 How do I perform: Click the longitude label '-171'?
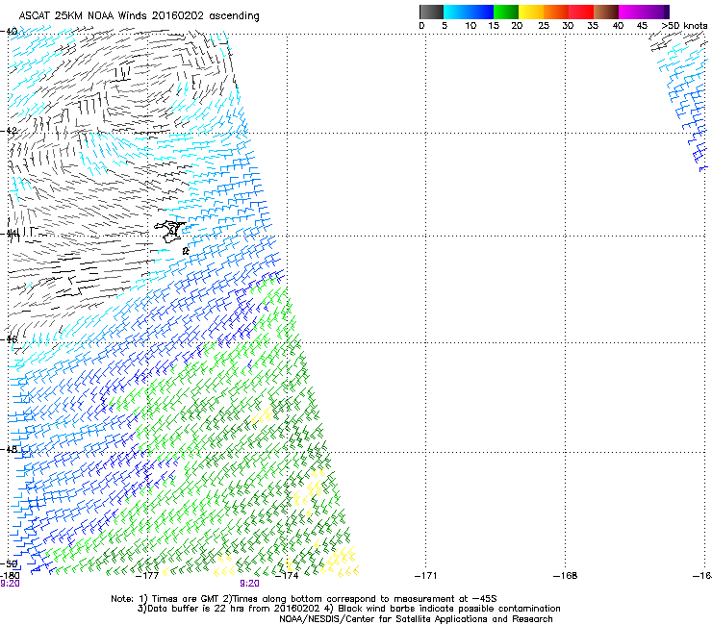point(425,576)
